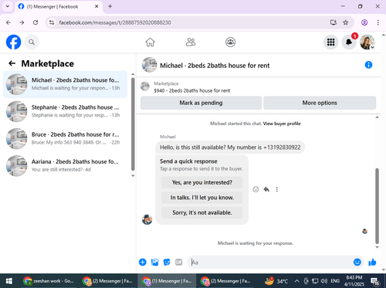Open account profile picture menu
This screenshot has width=386, height=288.
[367, 42]
